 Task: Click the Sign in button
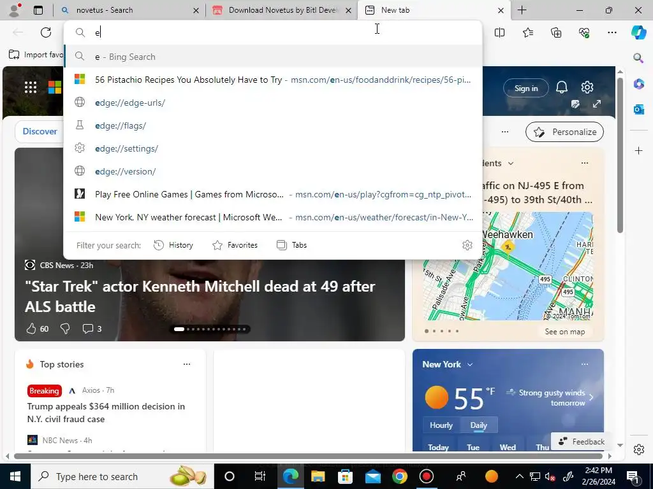pos(526,88)
